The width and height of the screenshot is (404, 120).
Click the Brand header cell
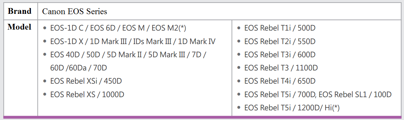[x=20, y=12]
